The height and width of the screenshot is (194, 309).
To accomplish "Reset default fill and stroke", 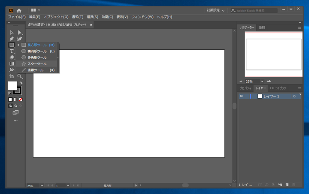I will (x=9, y=93).
